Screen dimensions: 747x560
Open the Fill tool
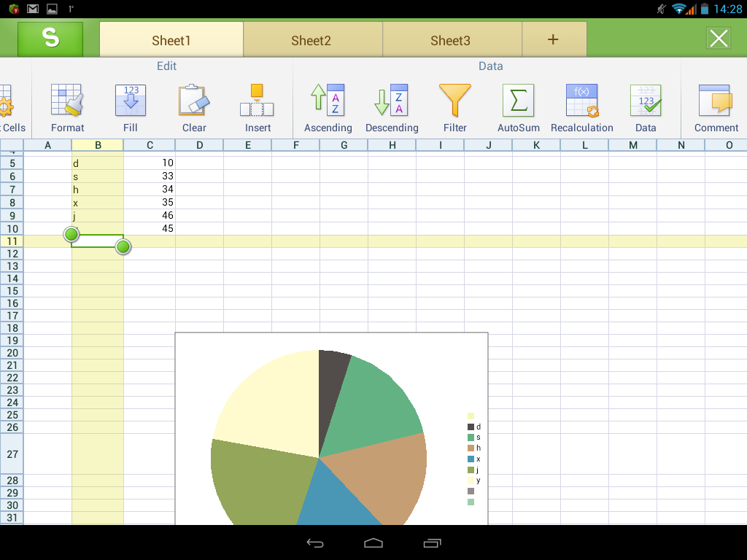point(131,101)
